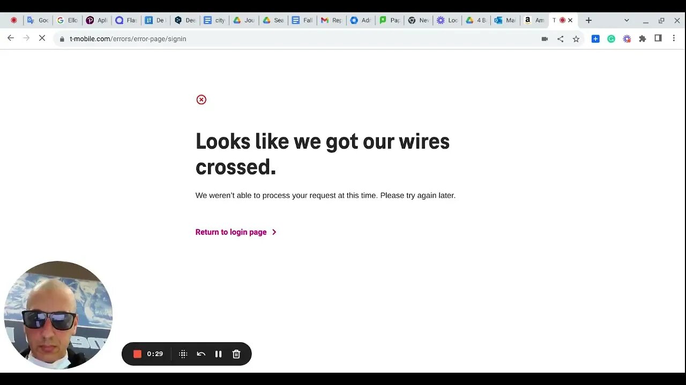The height and width of the screenshot is (385, 686).
Task: Click the circular webcam bubble
Action: 58,315
